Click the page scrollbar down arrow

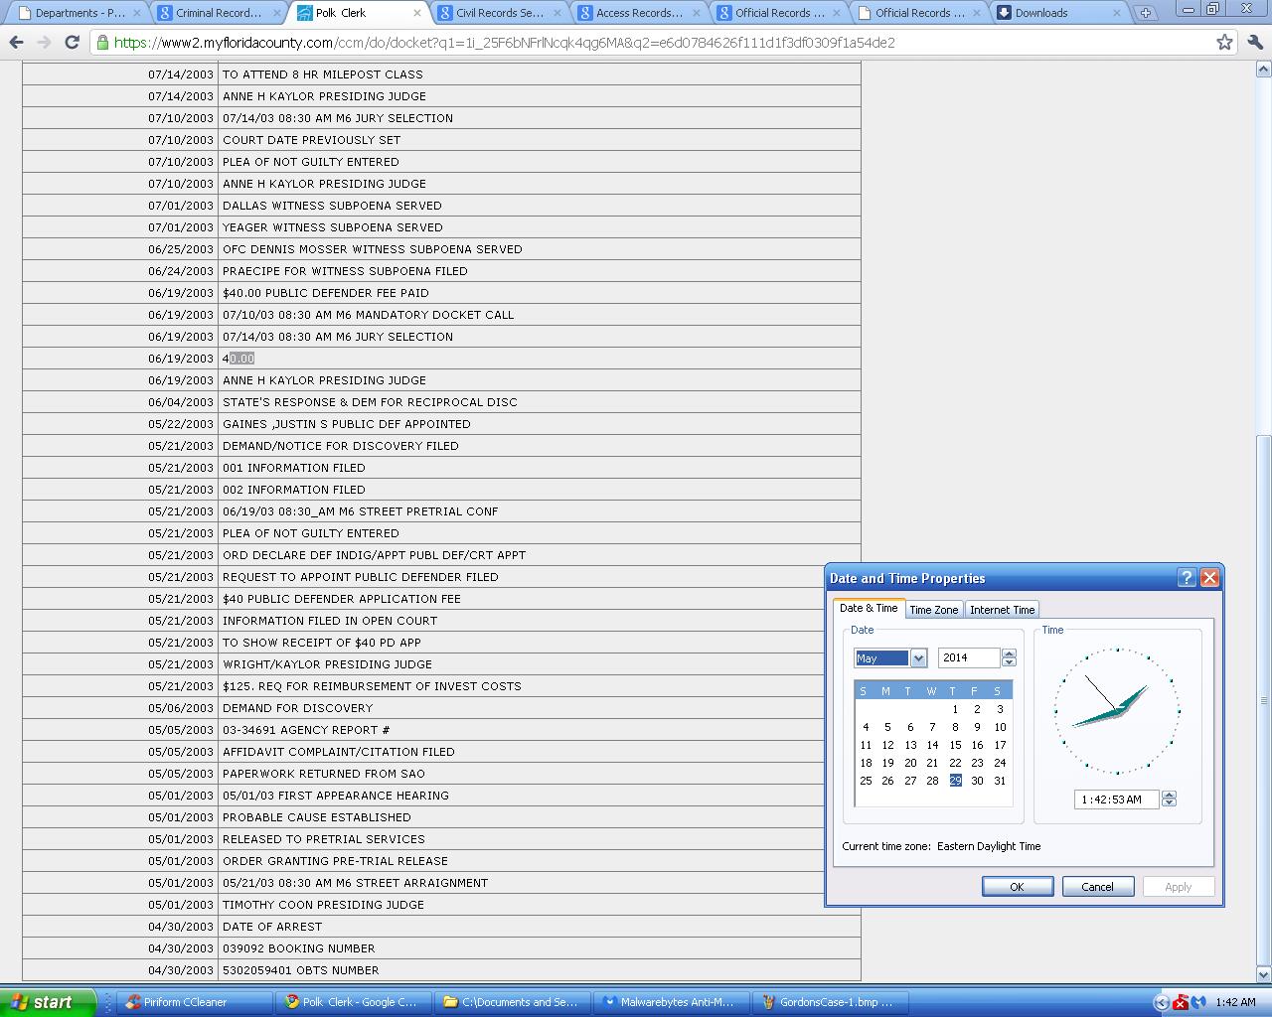pos(1264,976)
